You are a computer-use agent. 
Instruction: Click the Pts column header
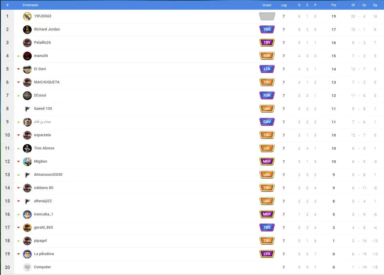(x=334, y=5)
